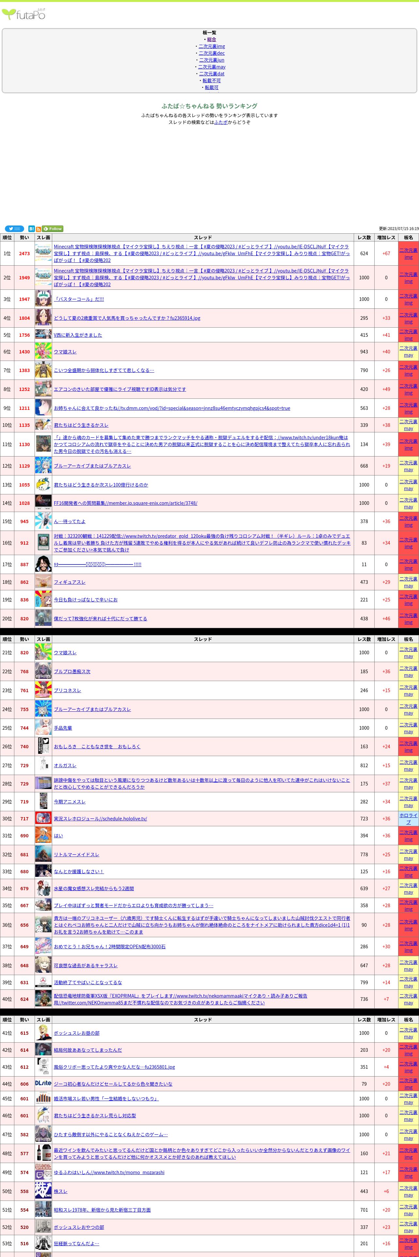This screenshot has width=419, height=1257.
Task: Open thread ボッシュスレお昼の部
Action: pyautogui.click(x=77, y=1033)
